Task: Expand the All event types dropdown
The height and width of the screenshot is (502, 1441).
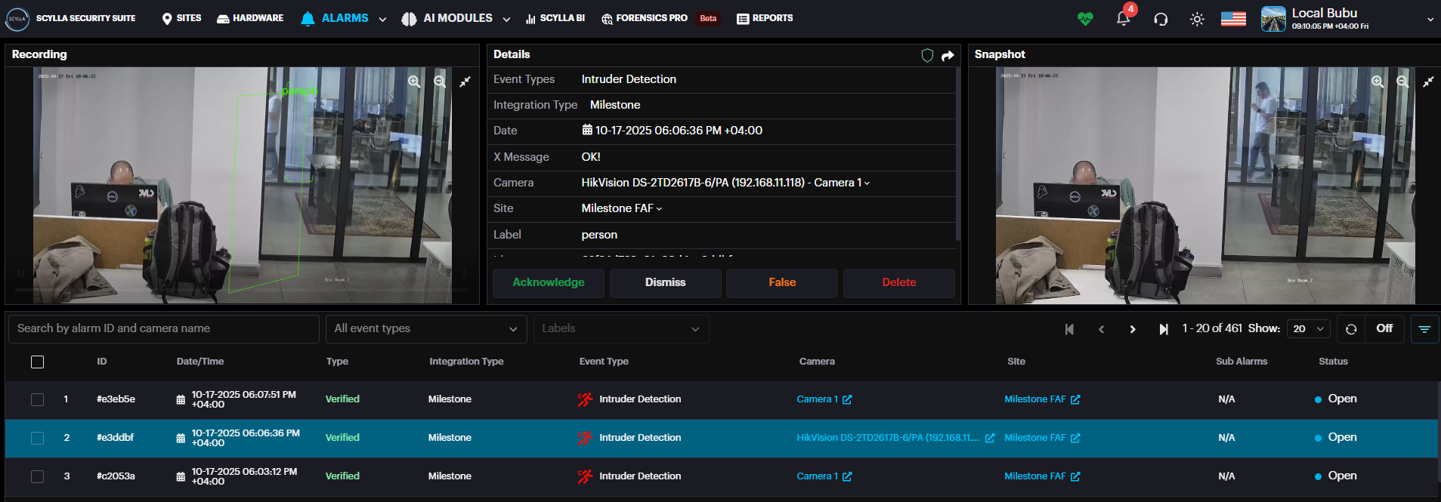Action: point(425,329)
